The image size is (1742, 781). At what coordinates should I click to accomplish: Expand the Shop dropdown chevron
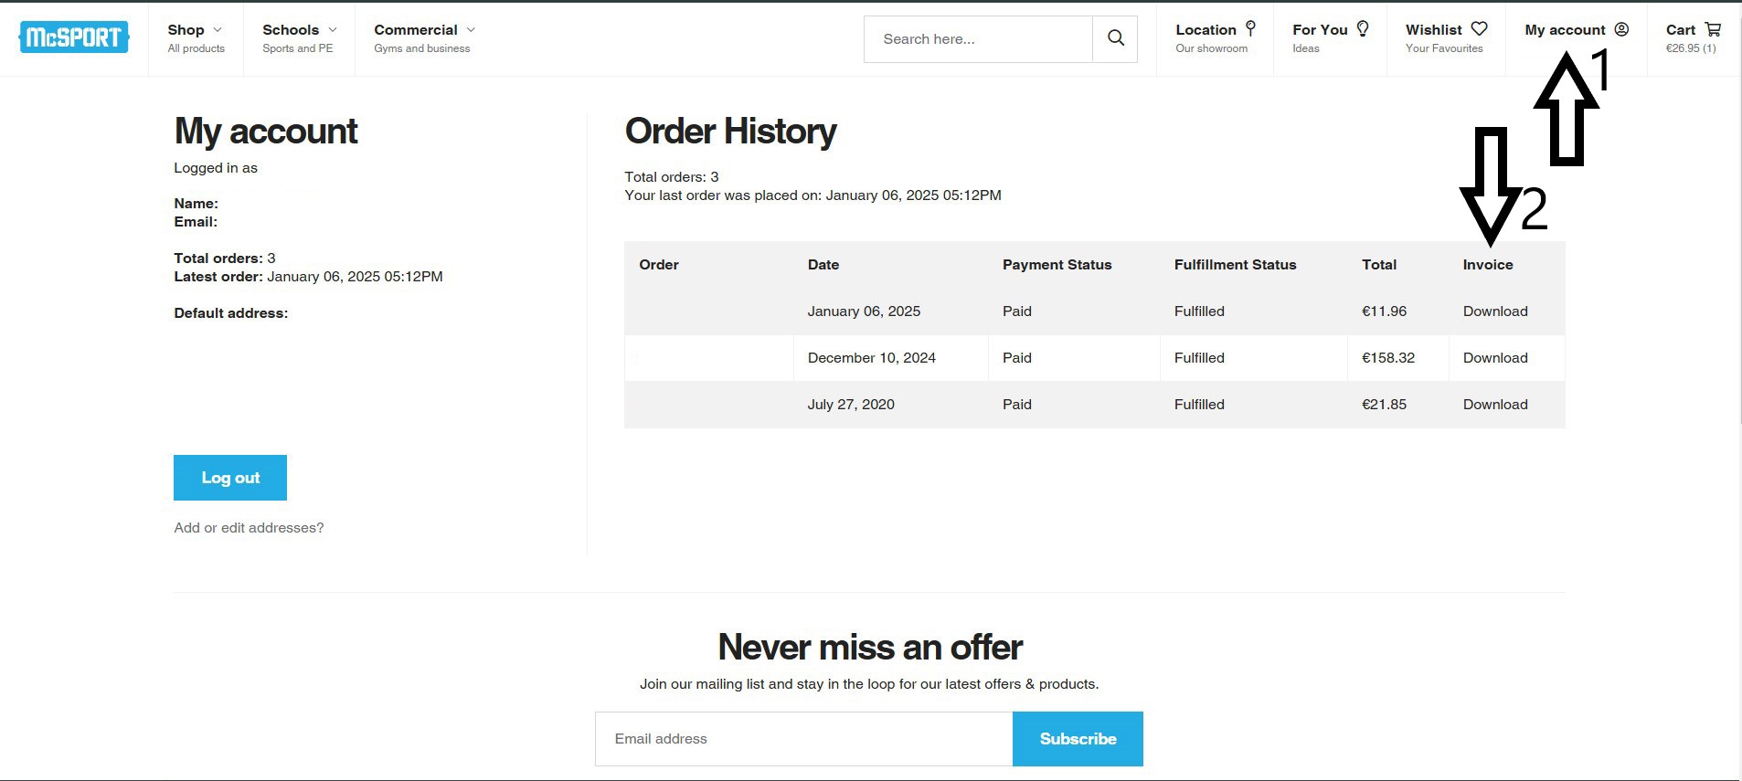pos(218,30)
